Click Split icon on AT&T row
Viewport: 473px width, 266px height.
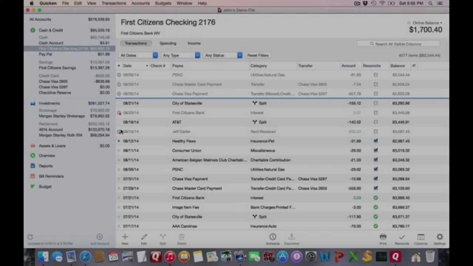(x=254, y=122)
